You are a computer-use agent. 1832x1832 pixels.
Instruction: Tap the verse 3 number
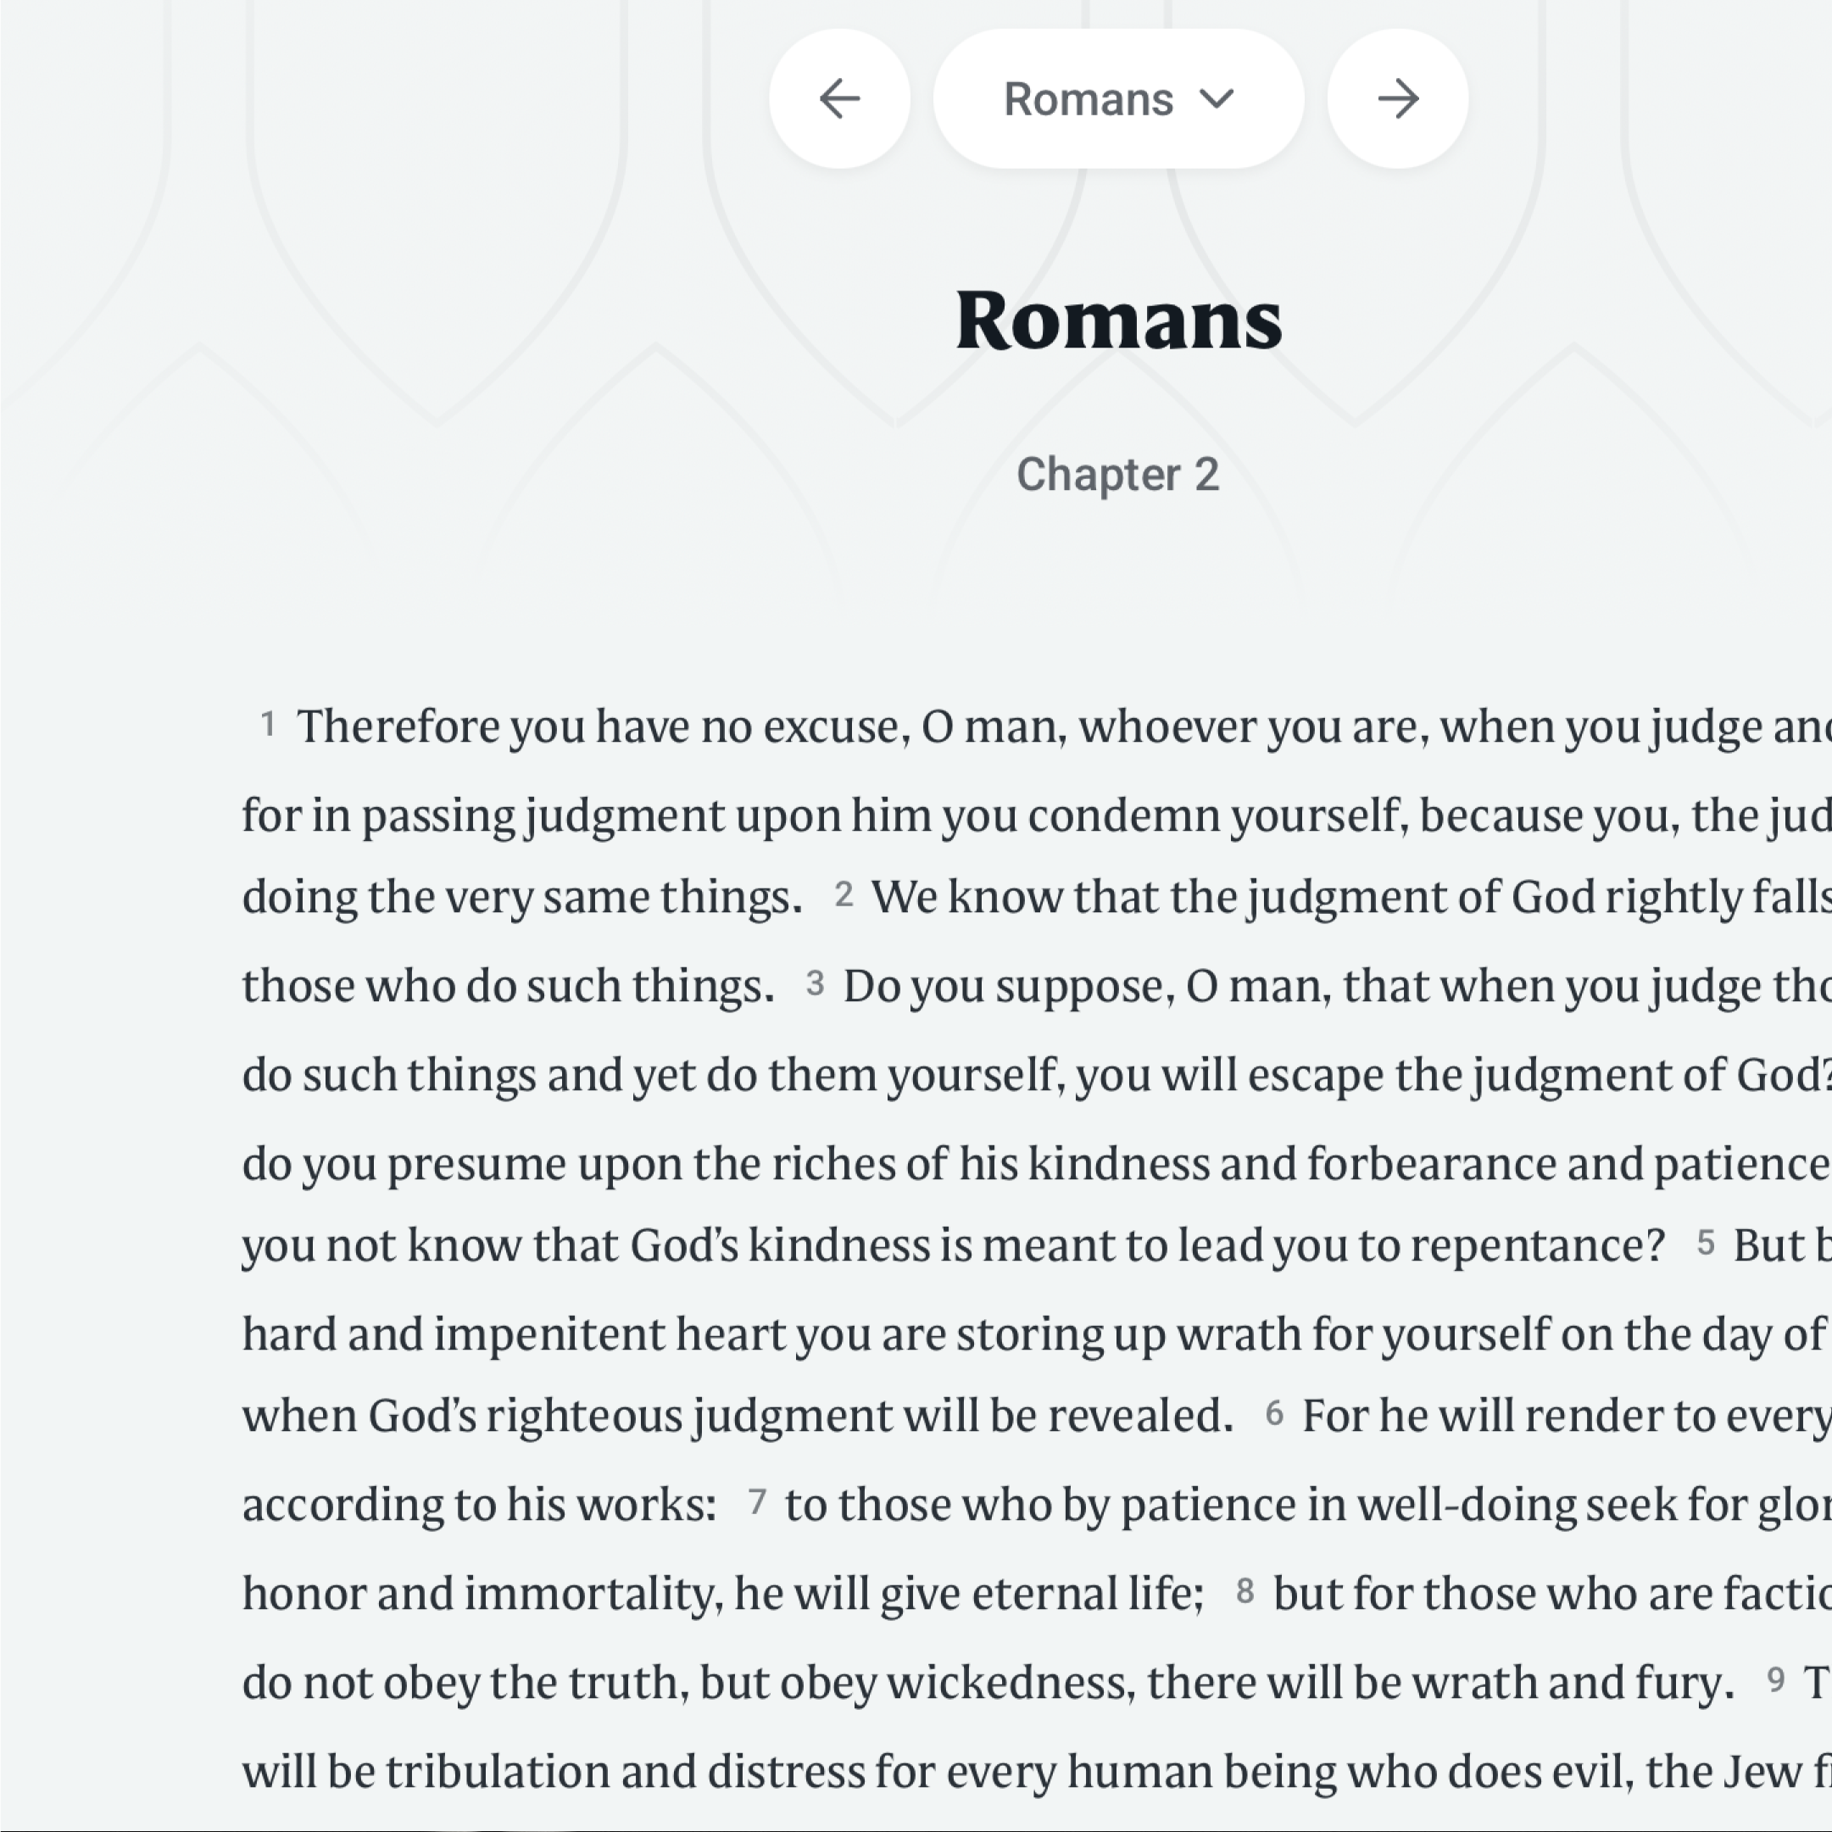point(815,983)
